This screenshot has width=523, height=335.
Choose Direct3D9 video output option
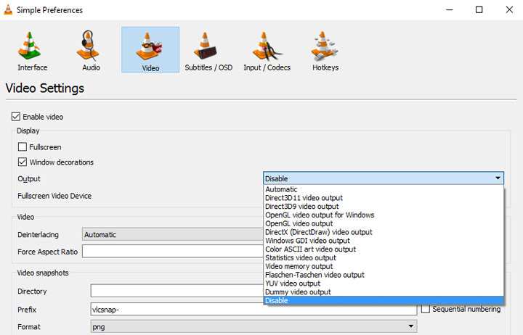click(384, 207)
